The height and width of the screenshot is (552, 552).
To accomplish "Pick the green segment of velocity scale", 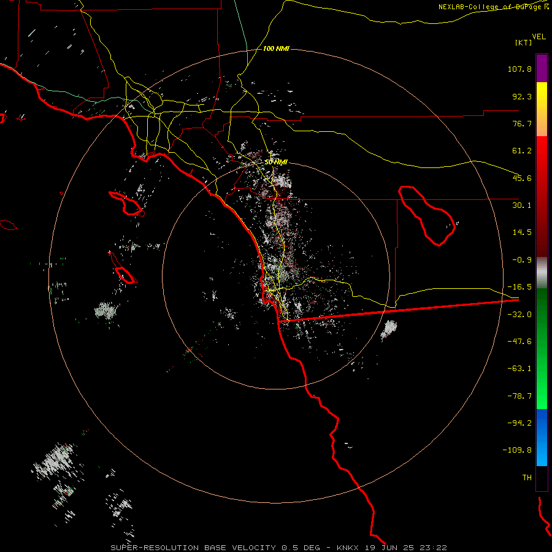I will click(542, 348).
